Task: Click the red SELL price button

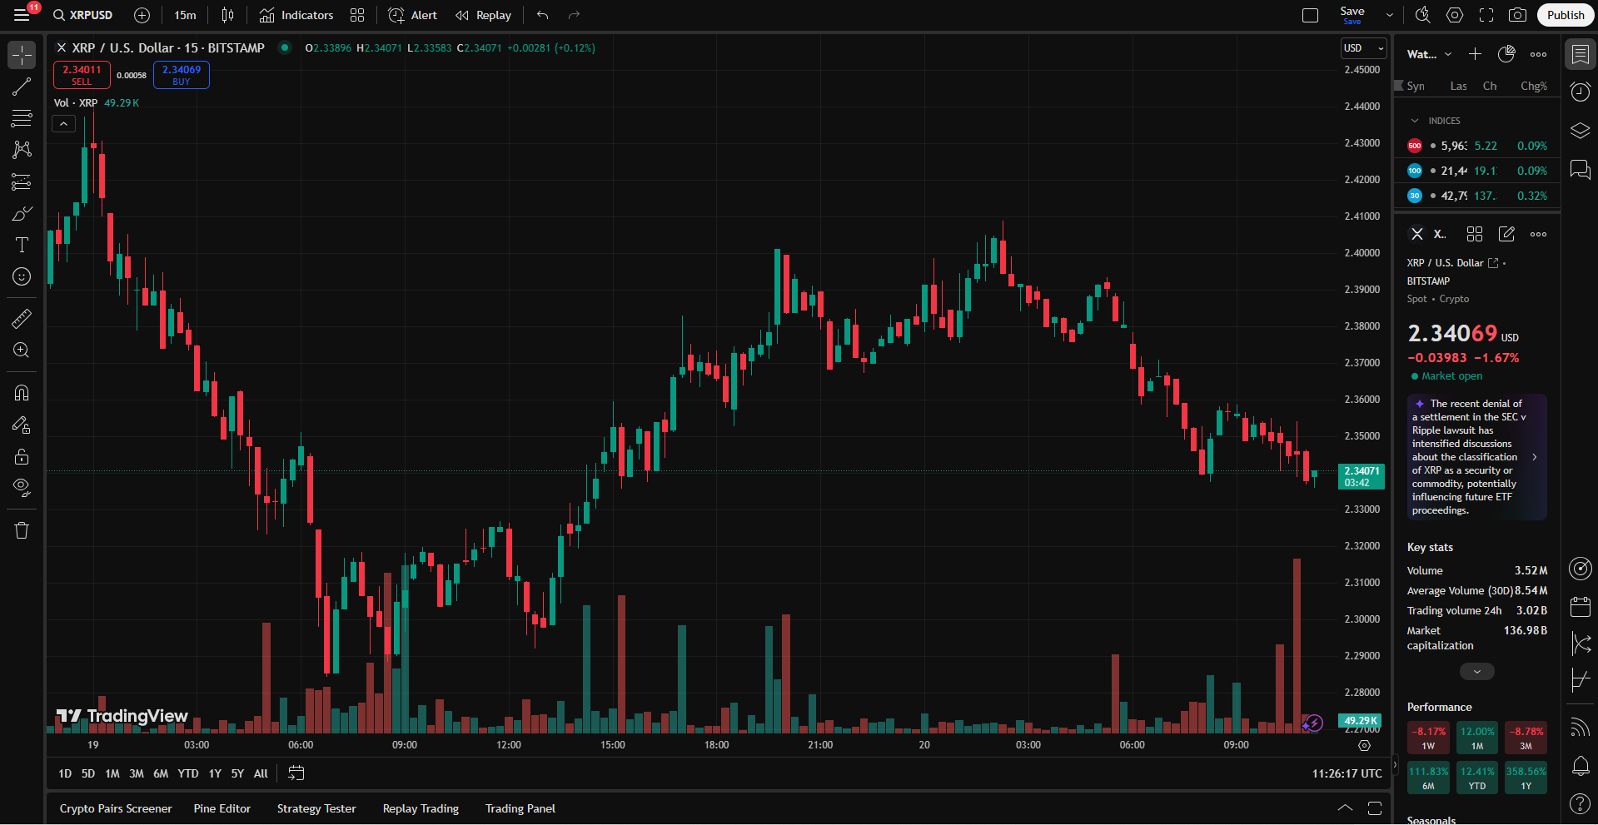Action: click(x=82, y=75)
